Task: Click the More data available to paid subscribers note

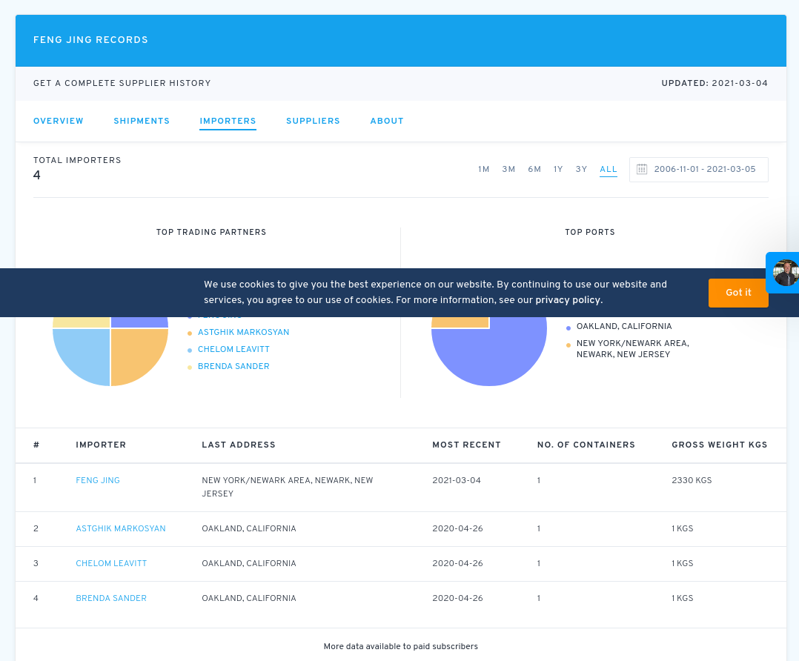Action: click(400, 646)
